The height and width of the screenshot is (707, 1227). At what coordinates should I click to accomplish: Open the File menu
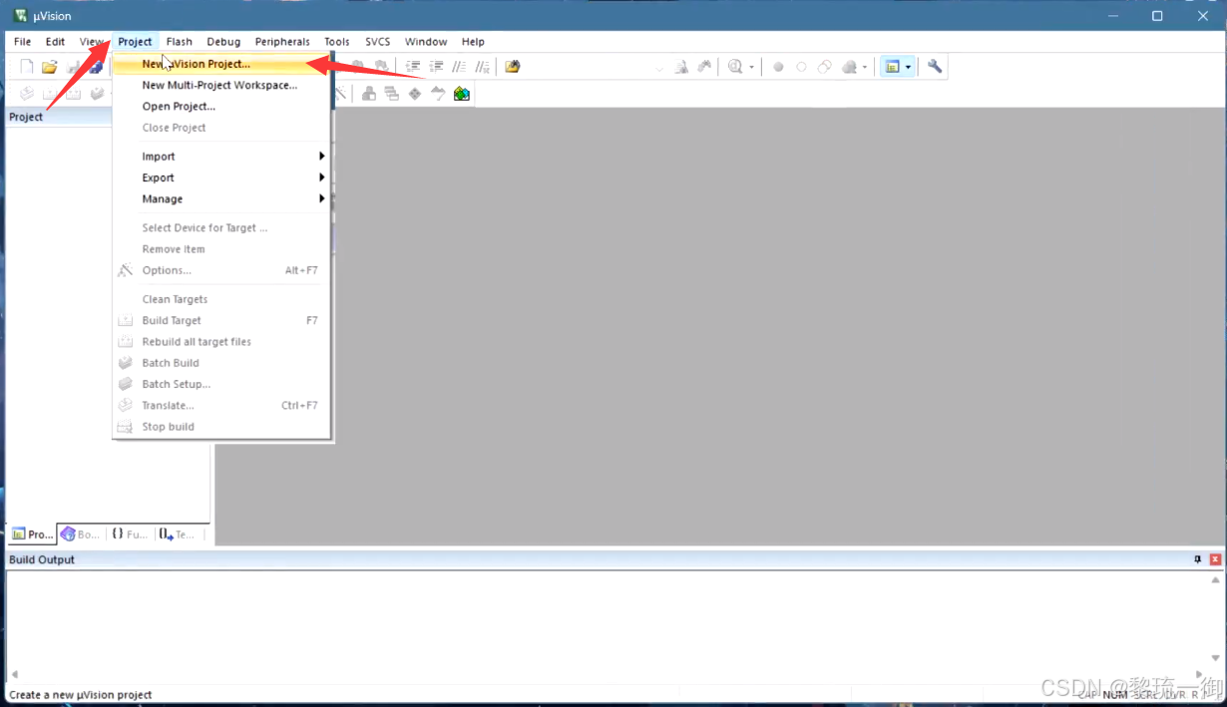22,42
